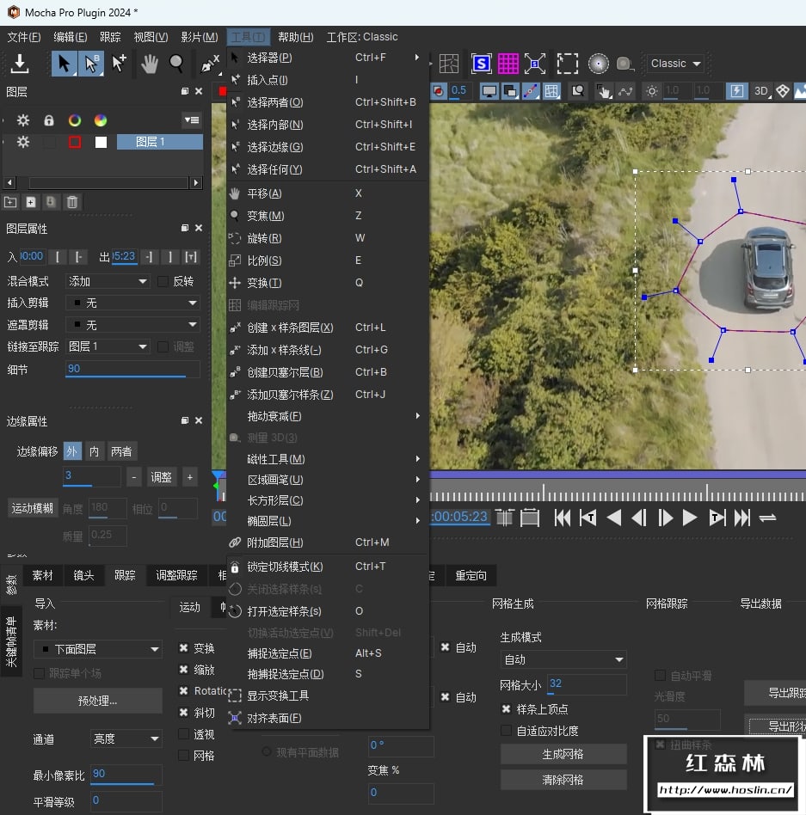
Task: Uncheck the 样条上顶点 checkbox
Action: (507, 709)
